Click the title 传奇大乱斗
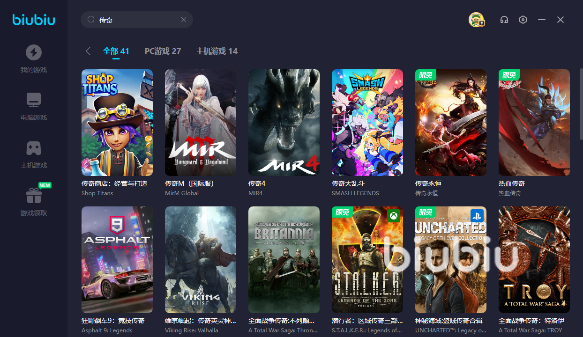The height and width of the screenshot is (337, 583). tap(348, 183)
